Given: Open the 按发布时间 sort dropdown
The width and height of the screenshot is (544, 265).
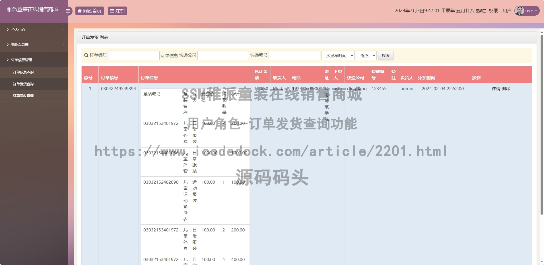Looking at the screenshot, I should [x=338, y=55].
